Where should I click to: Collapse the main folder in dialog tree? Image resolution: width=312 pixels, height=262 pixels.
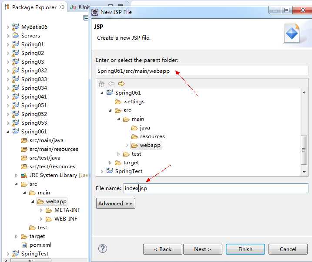tap(118, 119)
